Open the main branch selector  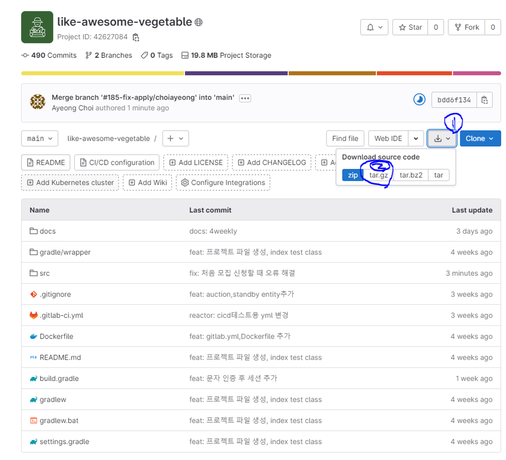tap(40, 138)
